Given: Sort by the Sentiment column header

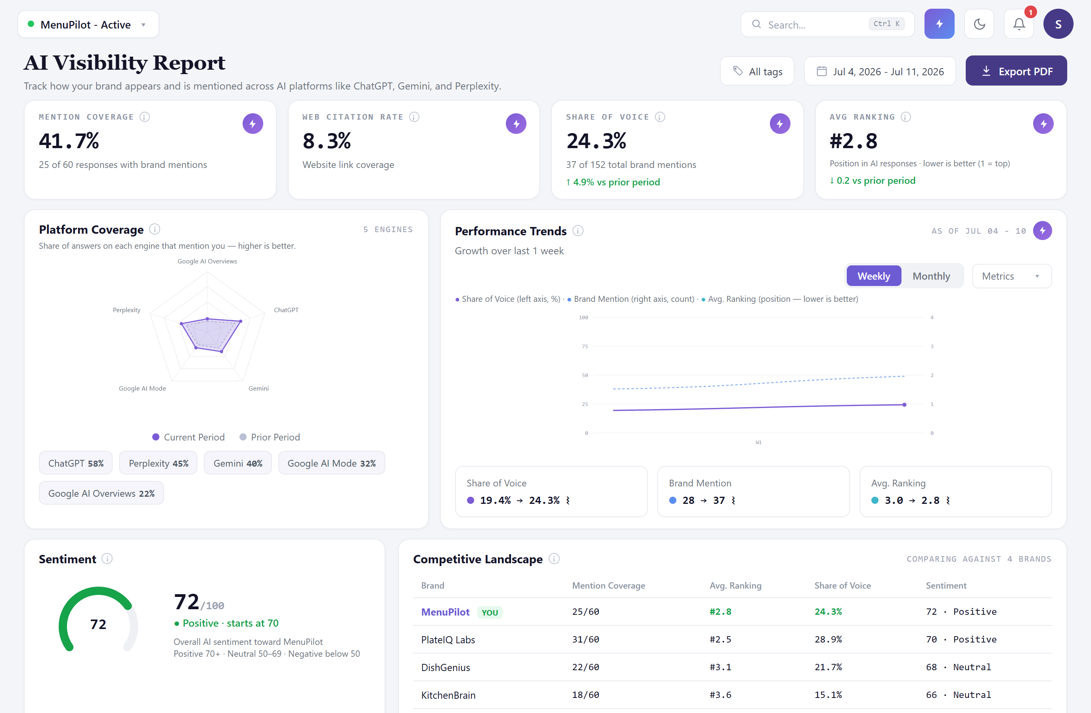Looking at the screenshot, I should coord(946,585).
